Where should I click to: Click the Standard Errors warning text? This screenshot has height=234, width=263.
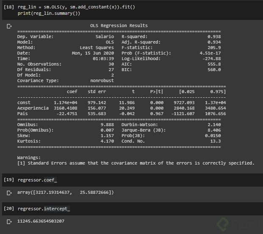136,163
